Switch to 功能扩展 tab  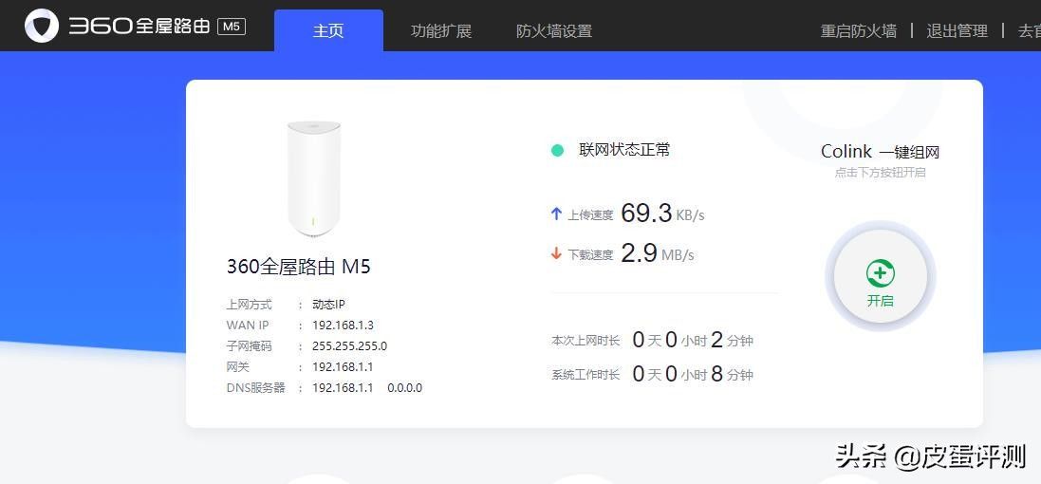click(441, 30)
